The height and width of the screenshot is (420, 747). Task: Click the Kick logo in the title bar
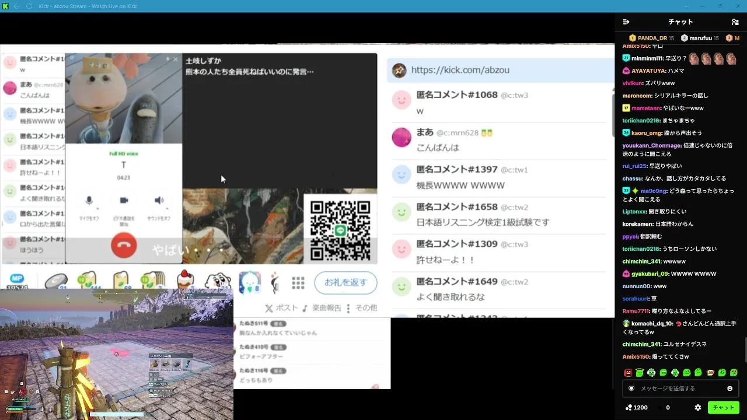[x=5, y=6]
